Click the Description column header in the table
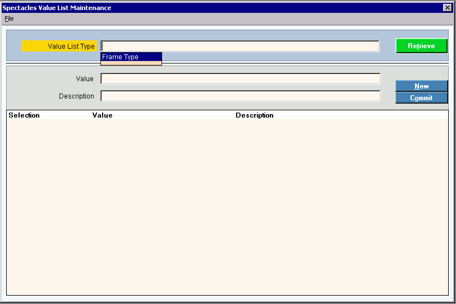Screen dimensions: 456x304 pos(254,115)
